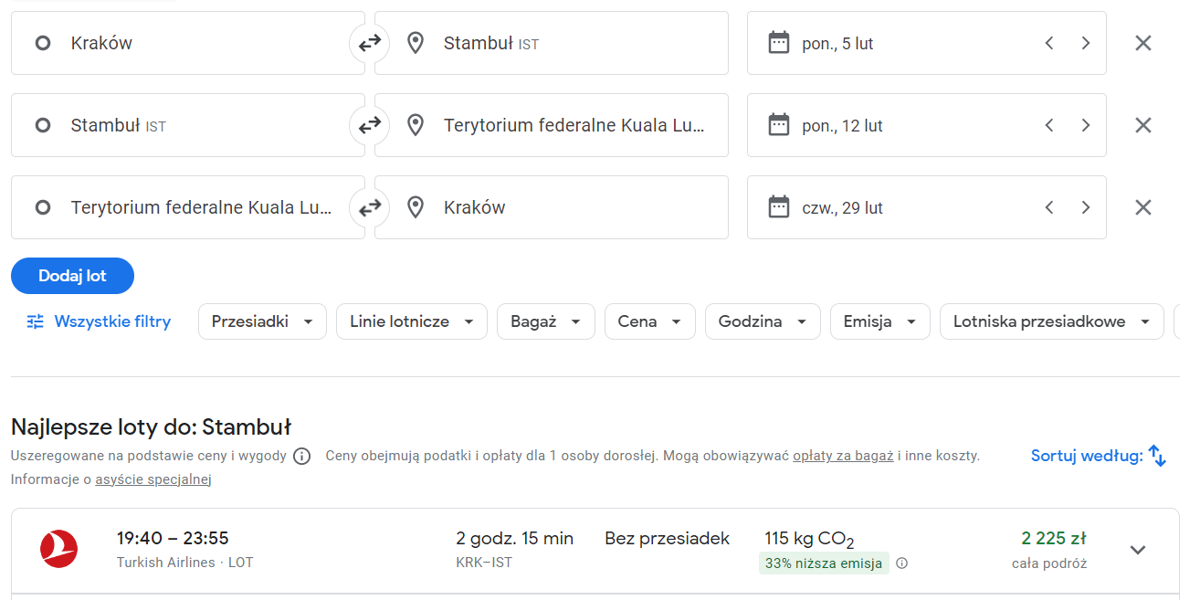Click the Dodaj lot button

coord(72,276)
